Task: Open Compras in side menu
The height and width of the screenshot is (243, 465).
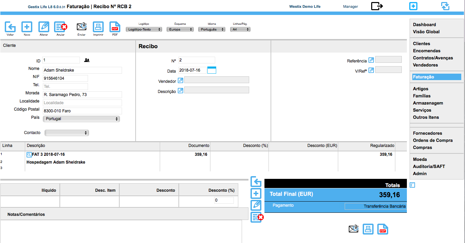Action: pos(423,147)
